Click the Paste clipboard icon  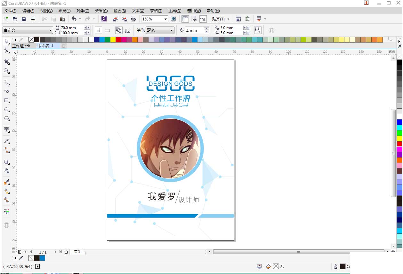[x=62, y=19]
